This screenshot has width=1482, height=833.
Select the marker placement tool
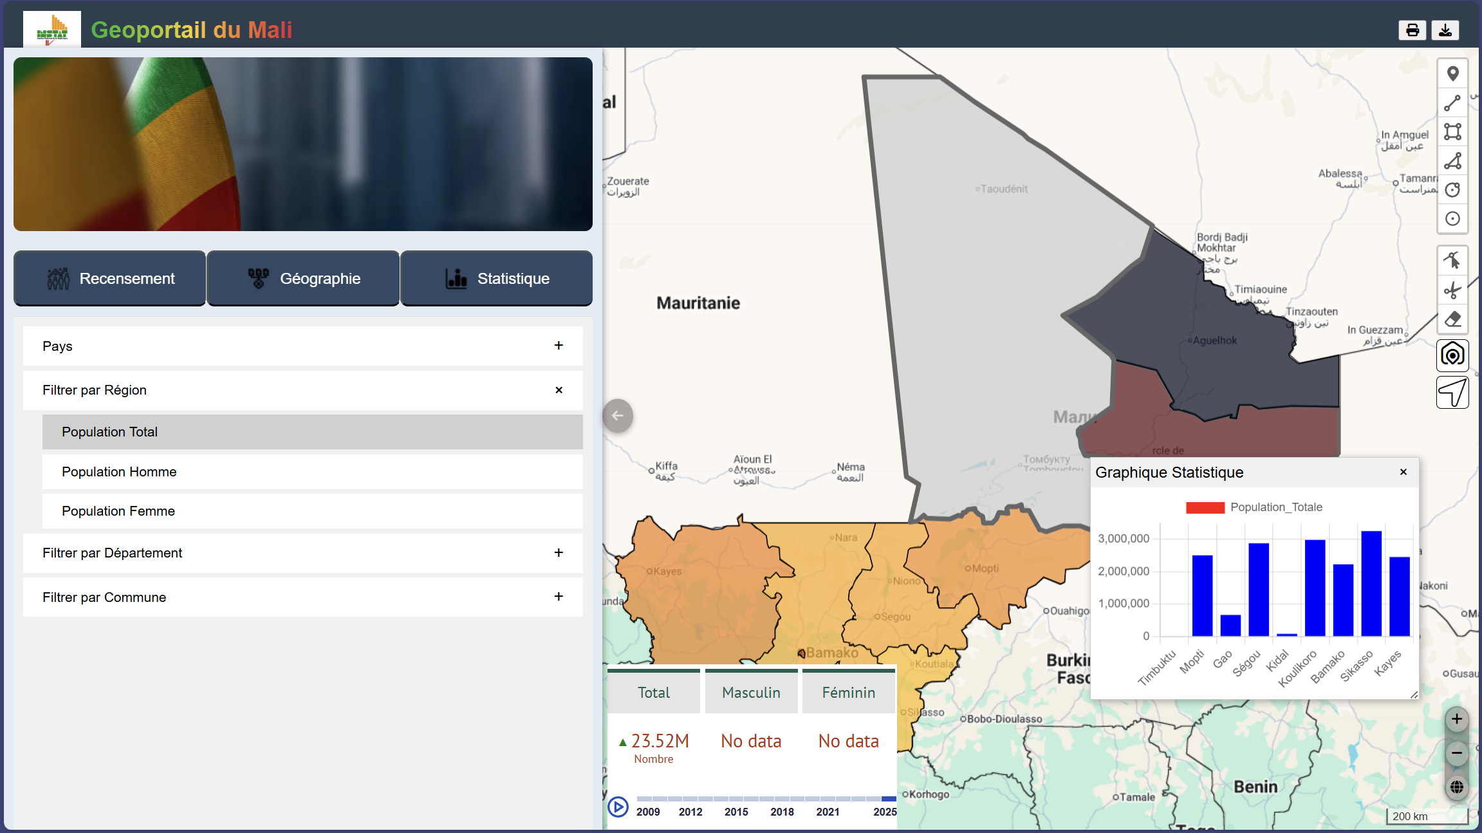(1452, 73)
